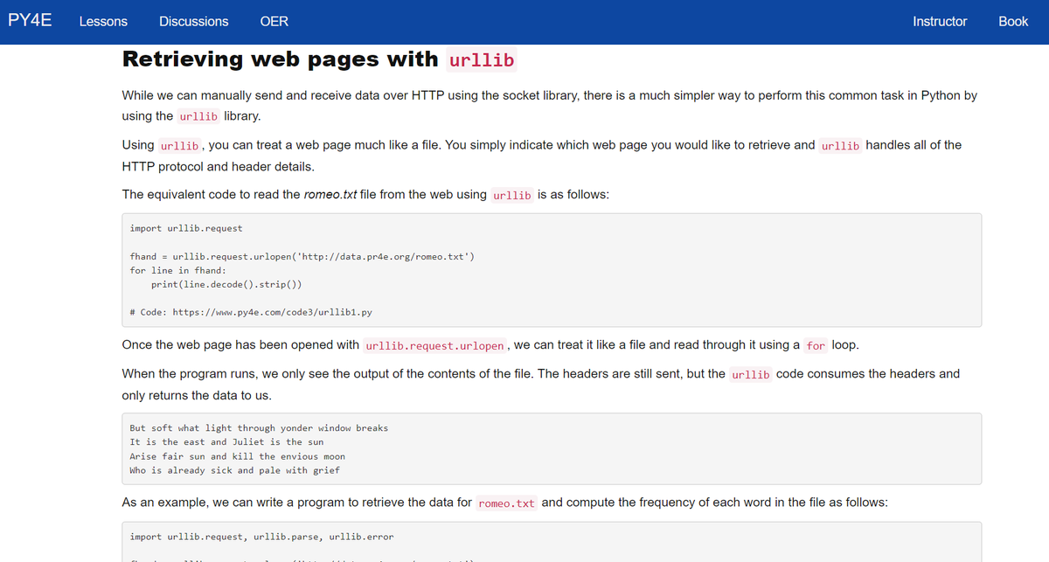Click the 'Arise fair sun' output line
This screenshot has width=1049, height=562.
pyautogui.click(x=237, y=456)
